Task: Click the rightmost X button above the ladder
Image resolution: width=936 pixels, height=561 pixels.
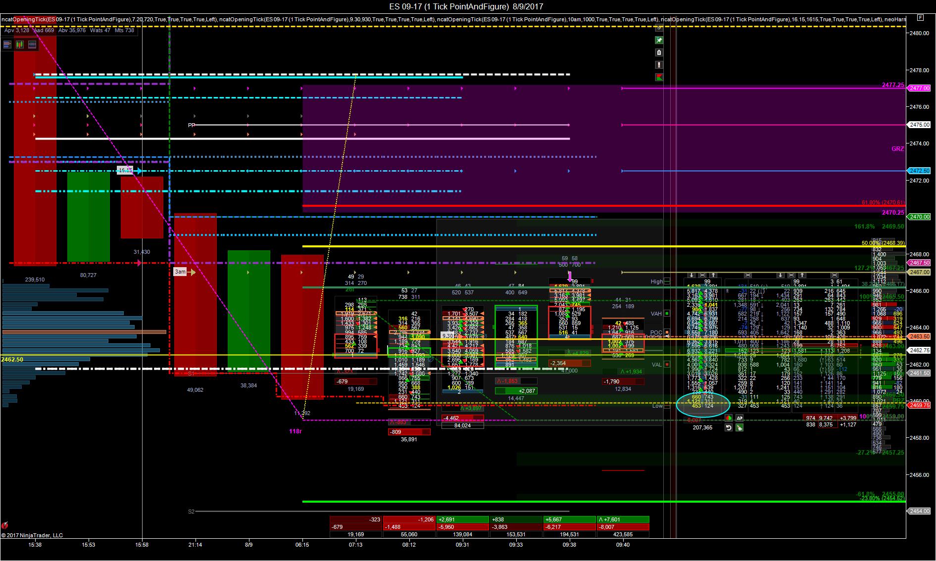Action: (x=835, y=275)
